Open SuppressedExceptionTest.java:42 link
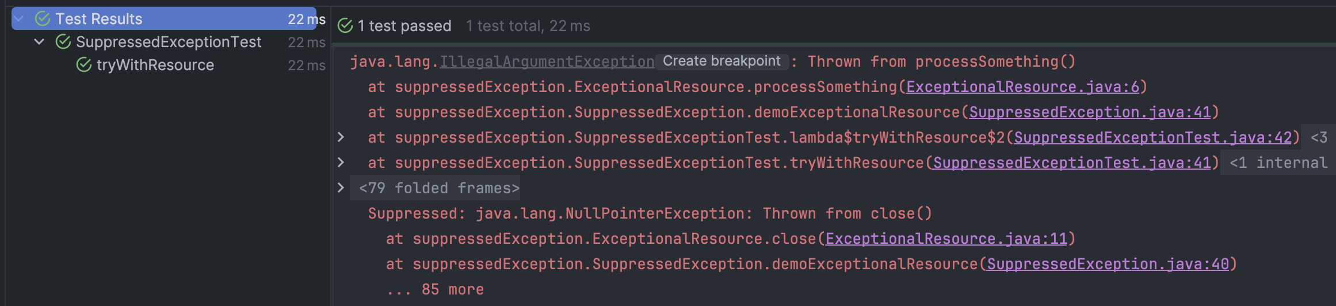The width and height of the screenshot is (1336, 306). pos(1152,137)
